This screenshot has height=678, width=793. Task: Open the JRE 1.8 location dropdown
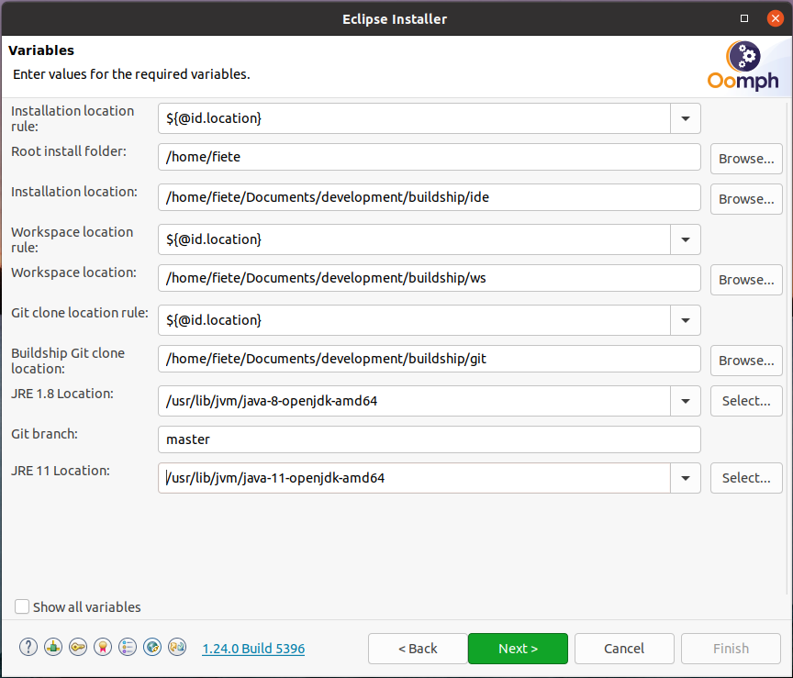(685, 401)
